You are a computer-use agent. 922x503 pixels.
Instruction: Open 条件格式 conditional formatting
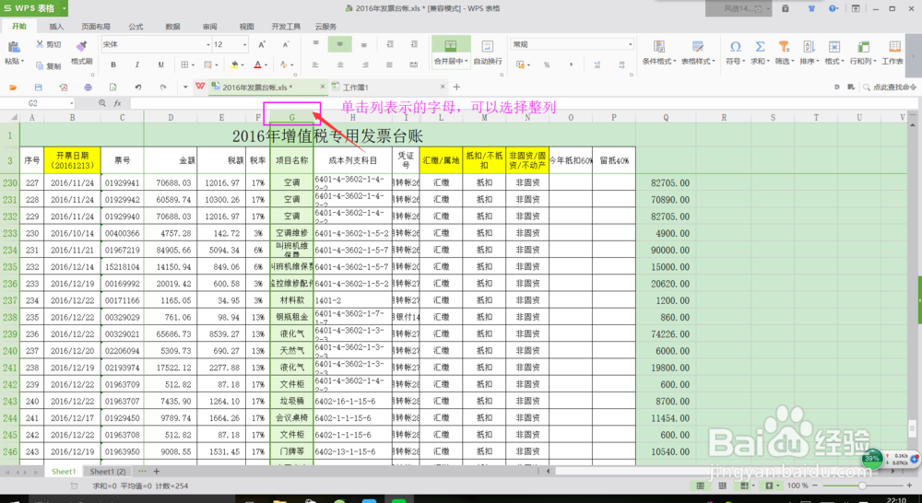659,53
